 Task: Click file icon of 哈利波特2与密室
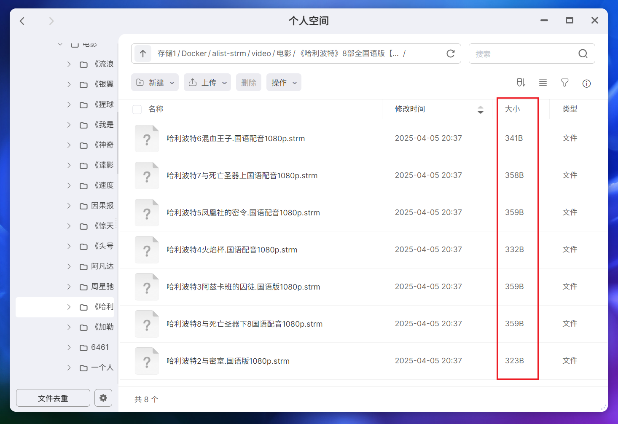(147, 361)
